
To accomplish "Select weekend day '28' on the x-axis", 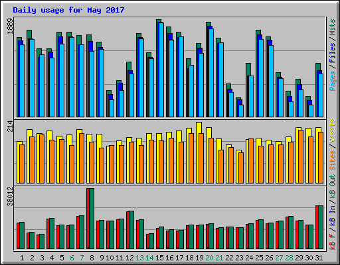I will coord(289,258).
